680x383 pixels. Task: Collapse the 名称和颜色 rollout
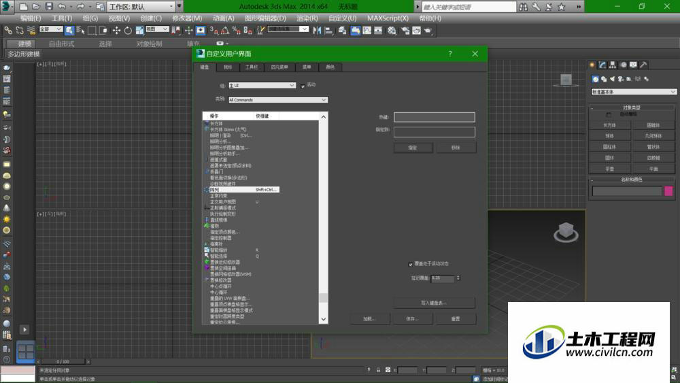tap(632, 180)
